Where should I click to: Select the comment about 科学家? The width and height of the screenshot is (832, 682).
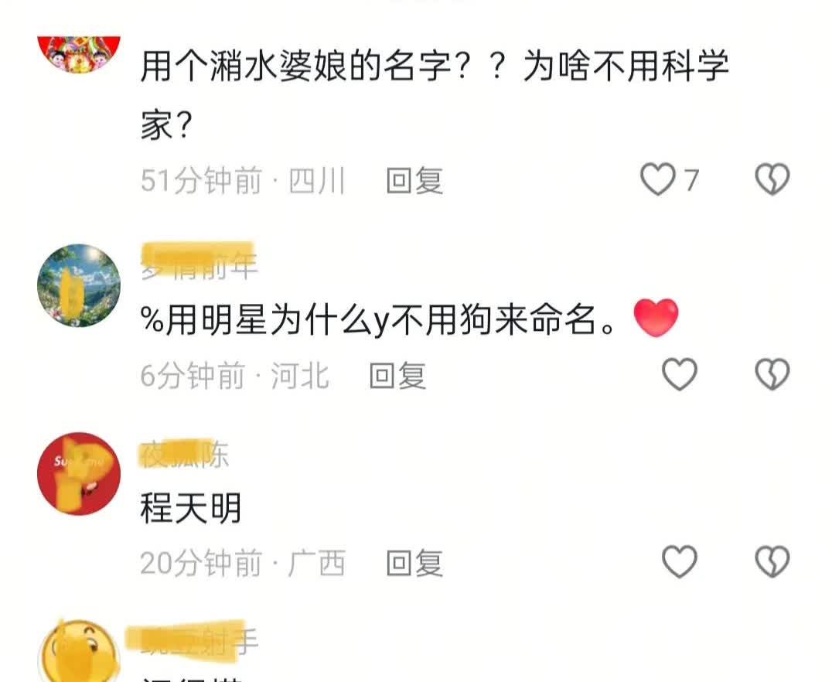(435, 96)
